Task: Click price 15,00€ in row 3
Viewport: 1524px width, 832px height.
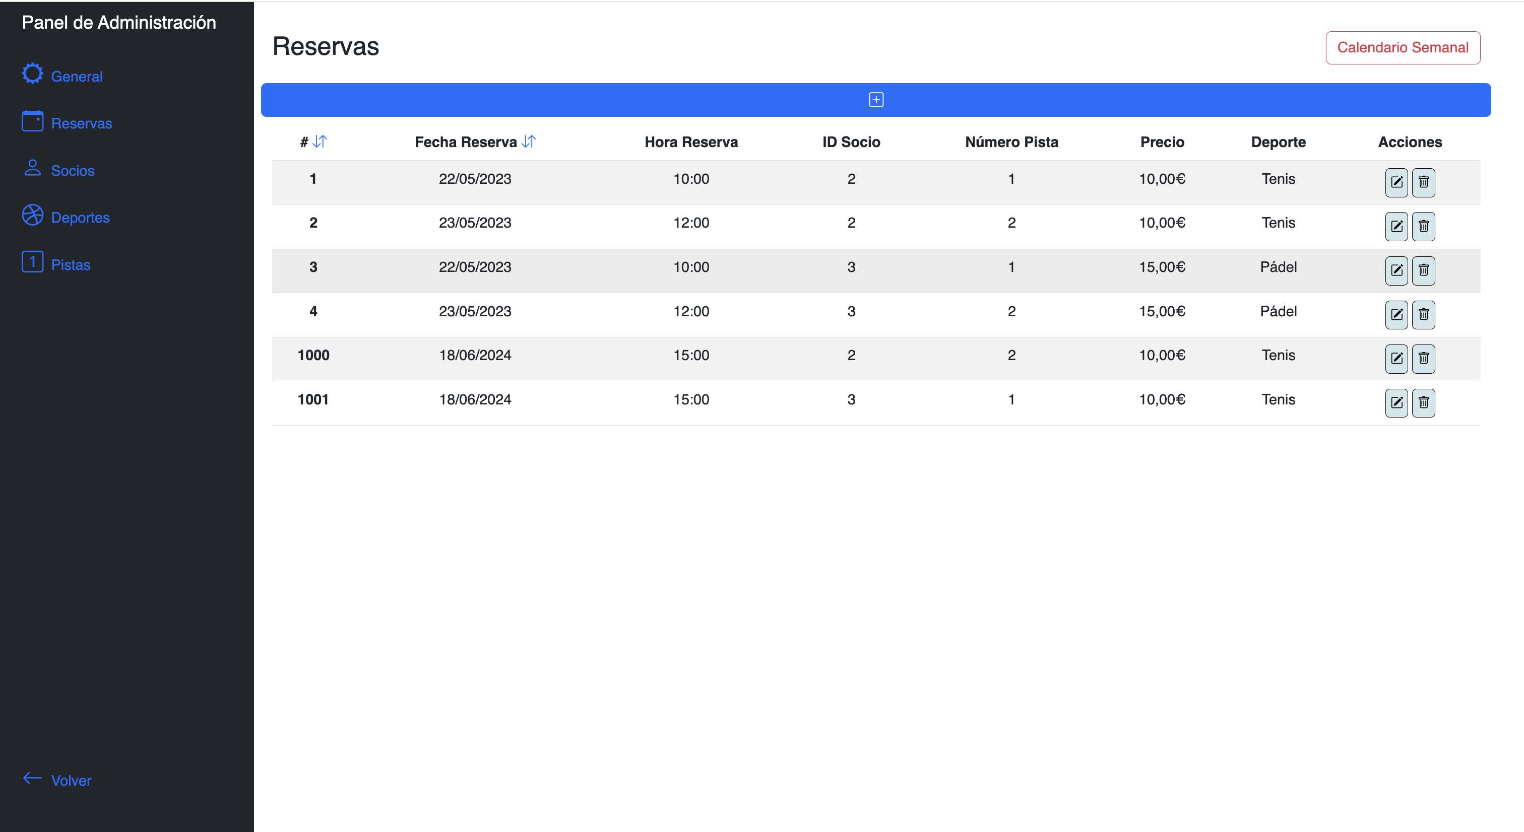Action: tap(1162, 267)
